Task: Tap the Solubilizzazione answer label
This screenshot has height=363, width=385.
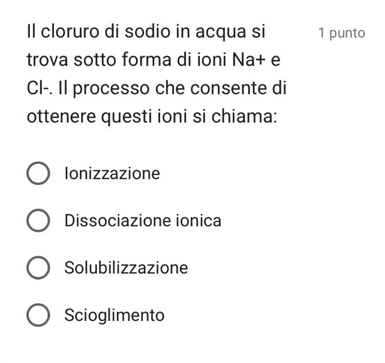Action: click(x=126, y=268)
